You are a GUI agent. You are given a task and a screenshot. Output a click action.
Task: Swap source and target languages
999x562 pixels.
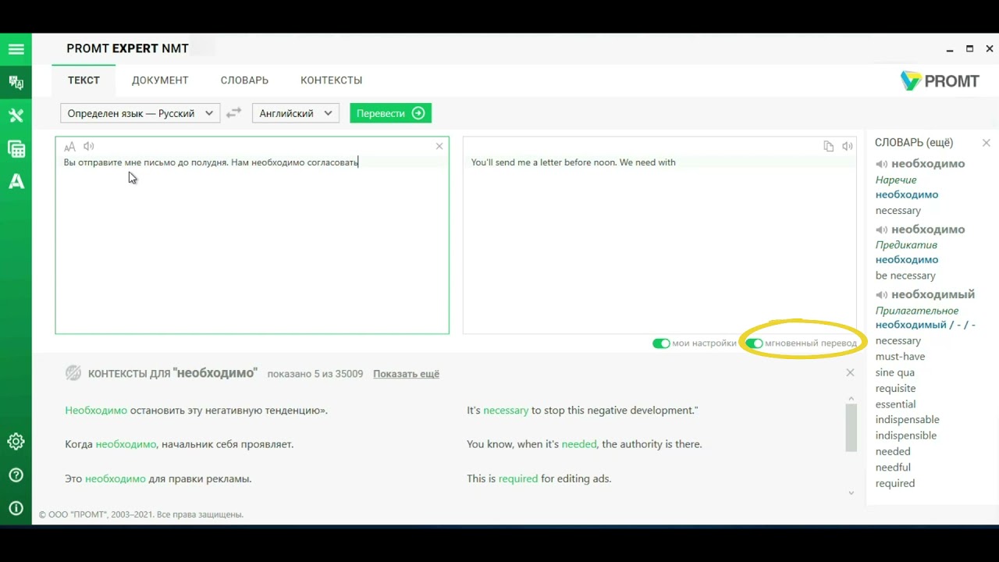click(x=233, y=113)
